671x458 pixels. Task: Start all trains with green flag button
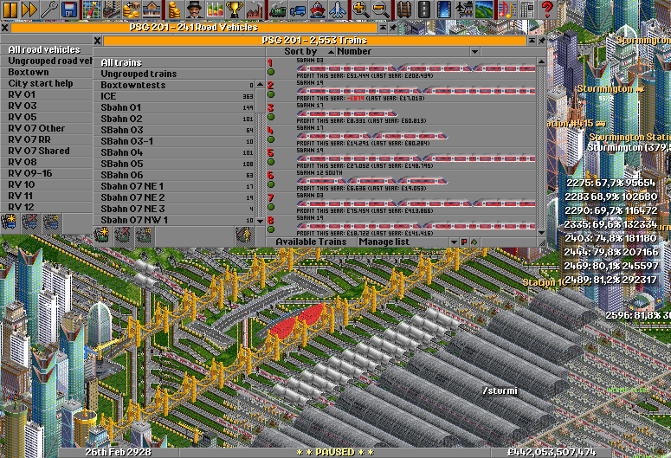[474, 242]
